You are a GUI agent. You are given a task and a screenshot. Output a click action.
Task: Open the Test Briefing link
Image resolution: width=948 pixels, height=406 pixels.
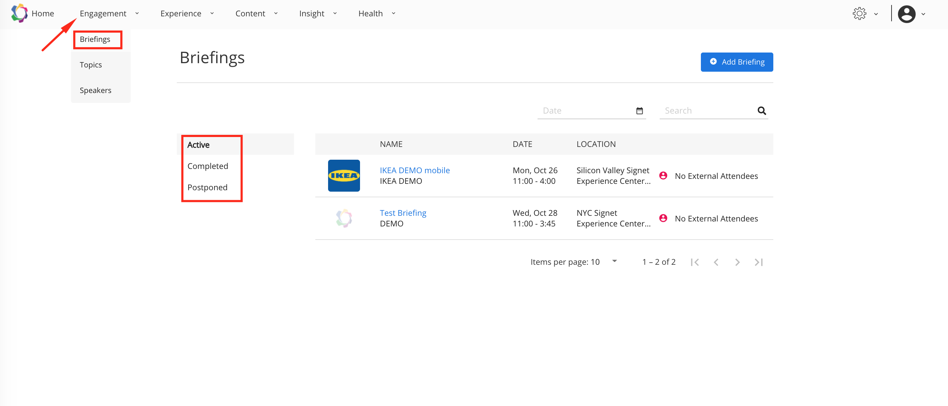403,213
